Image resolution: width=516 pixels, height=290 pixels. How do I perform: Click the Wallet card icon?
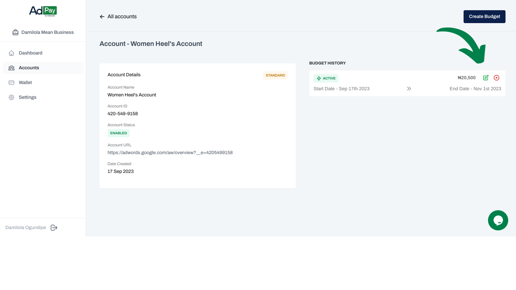[x=11, y=83]
